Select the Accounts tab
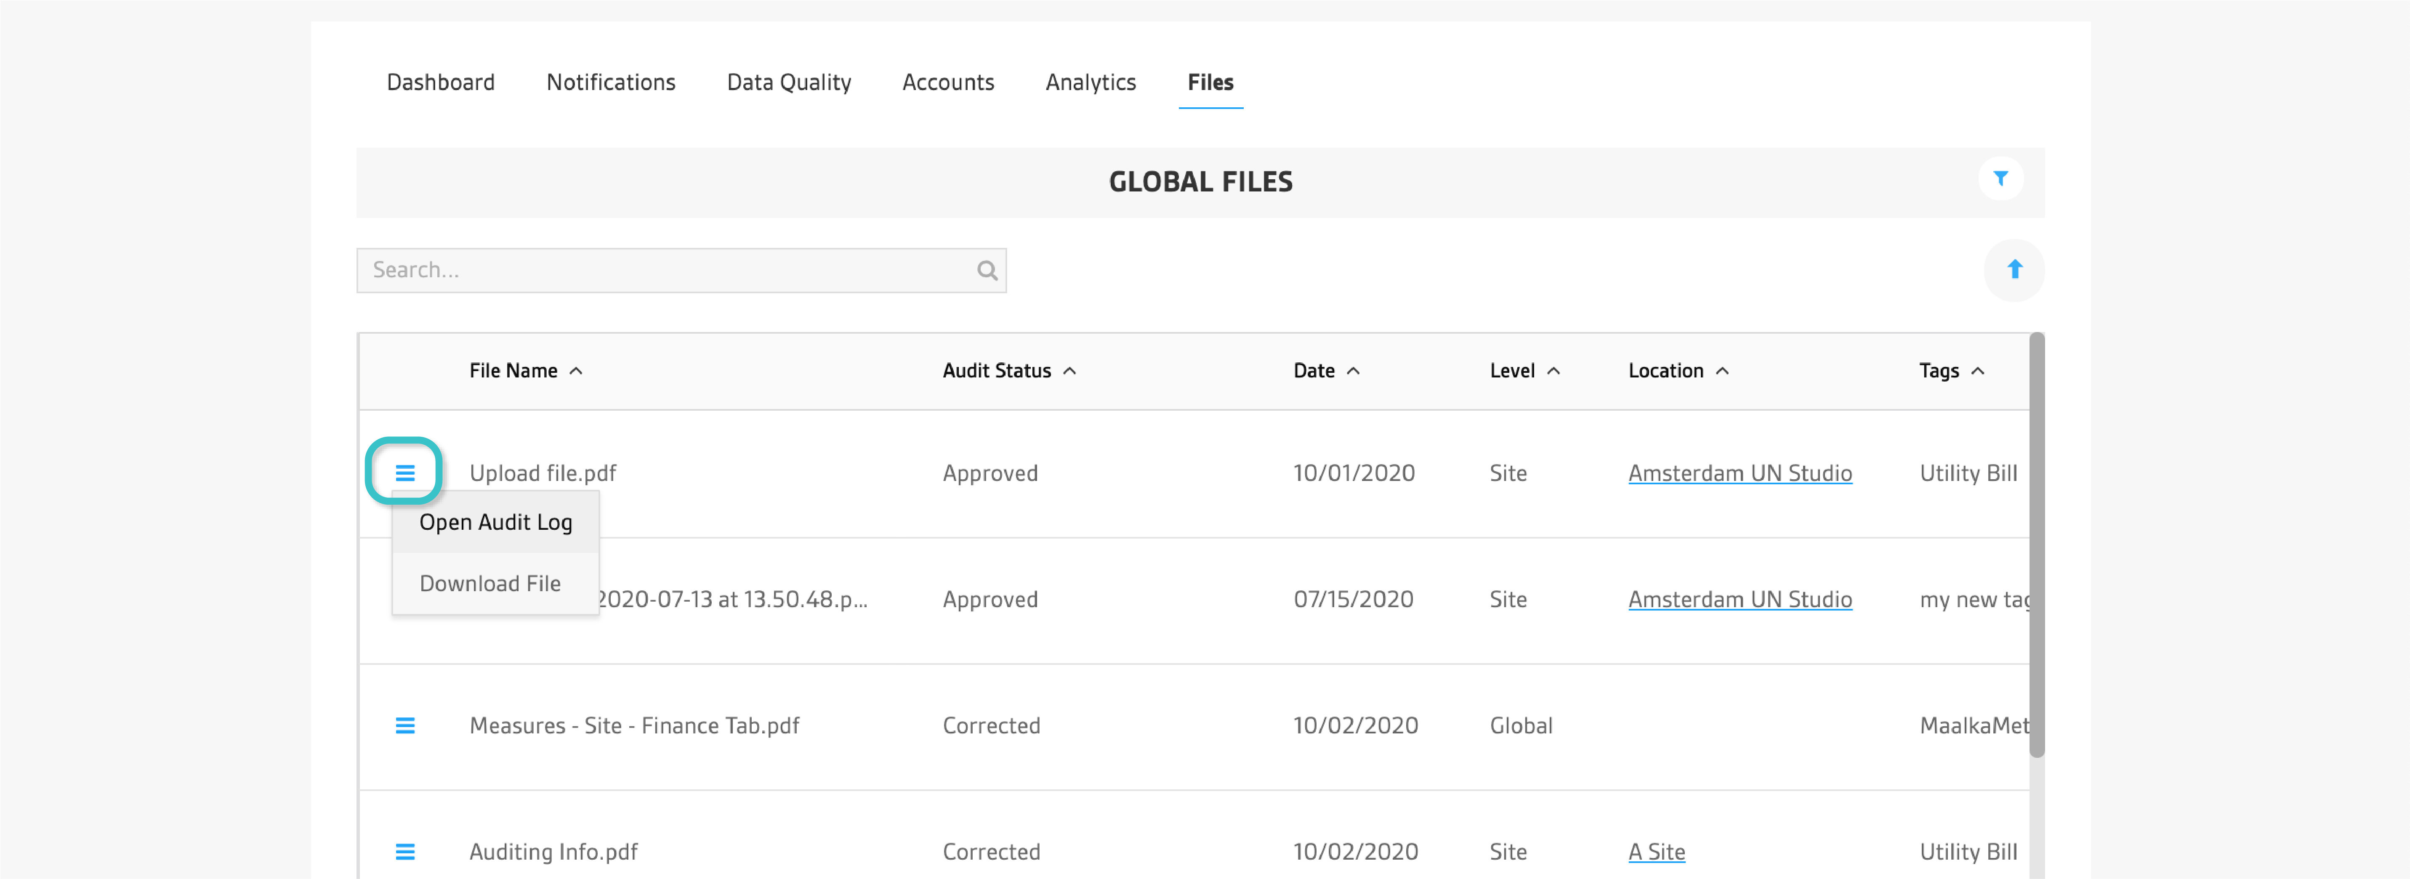Screen dimensions: 2410x879 coord(948,82)
